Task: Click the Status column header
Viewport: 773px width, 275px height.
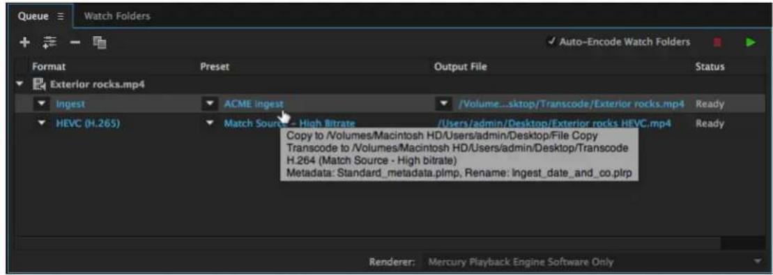Action: 710,66
